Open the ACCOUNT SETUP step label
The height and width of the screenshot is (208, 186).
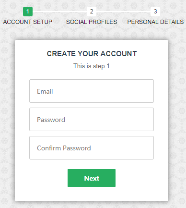(28, 22)
